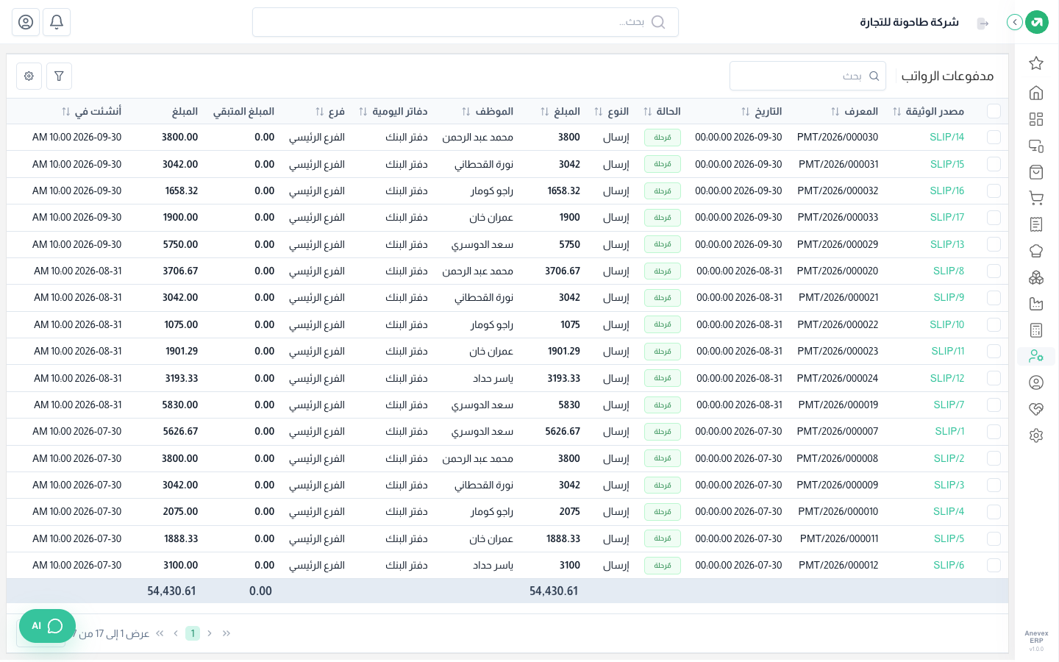
Task: Sort by مصدر الوثيقة column
Action: [896, 112]
